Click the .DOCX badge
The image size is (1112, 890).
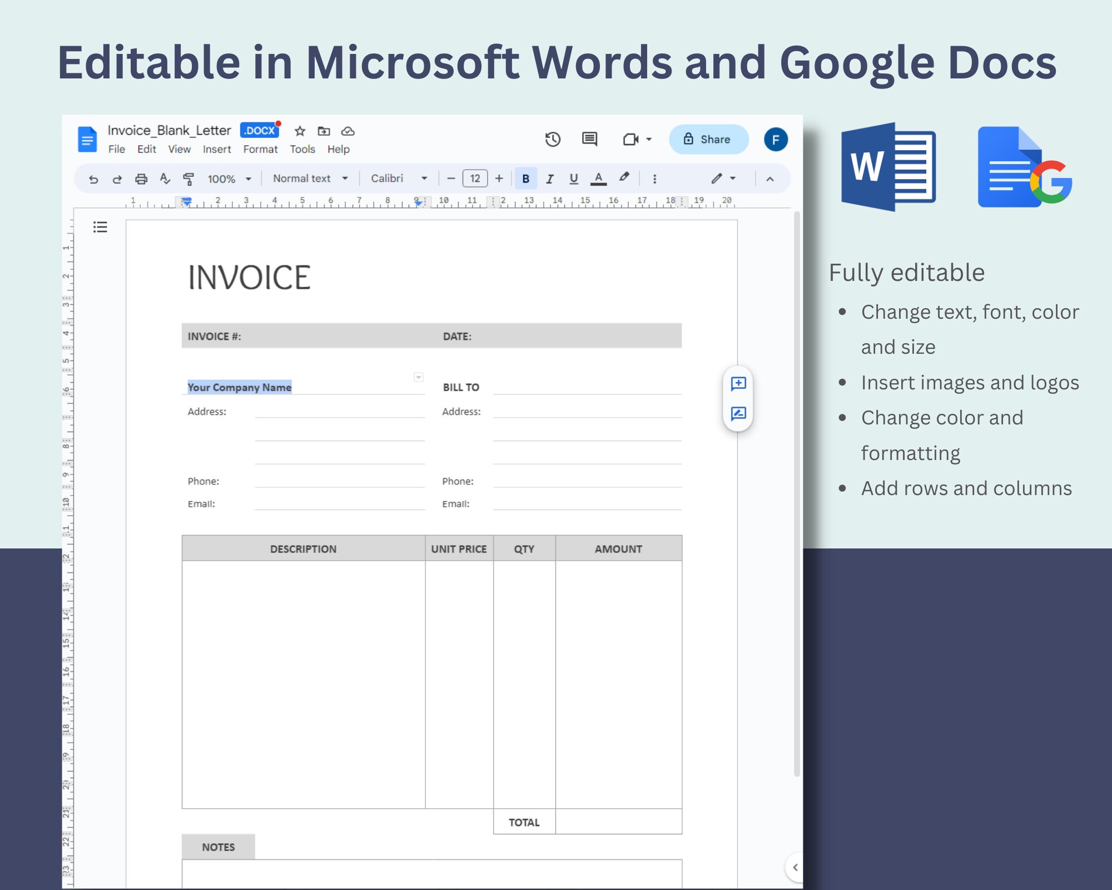point(260,131)
